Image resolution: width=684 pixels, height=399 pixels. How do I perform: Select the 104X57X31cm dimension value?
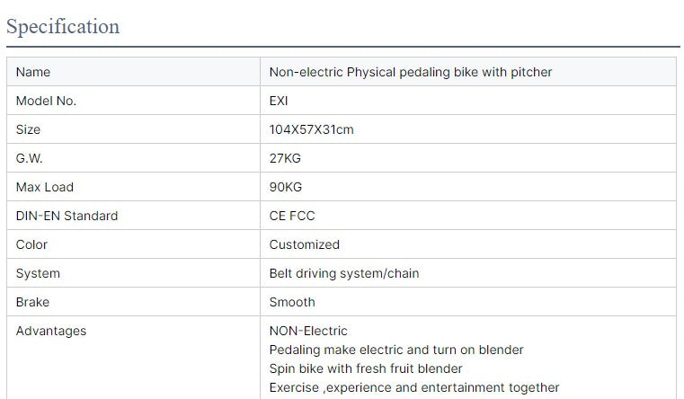[311, 129]
